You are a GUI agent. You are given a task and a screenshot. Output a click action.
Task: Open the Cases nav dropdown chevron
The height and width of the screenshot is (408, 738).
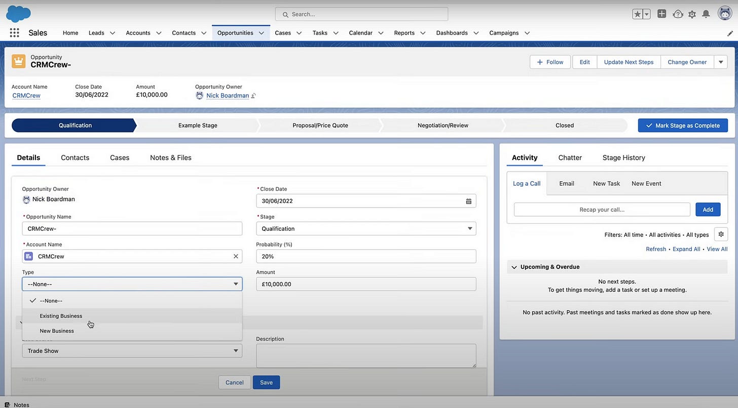tap(299, 33)
